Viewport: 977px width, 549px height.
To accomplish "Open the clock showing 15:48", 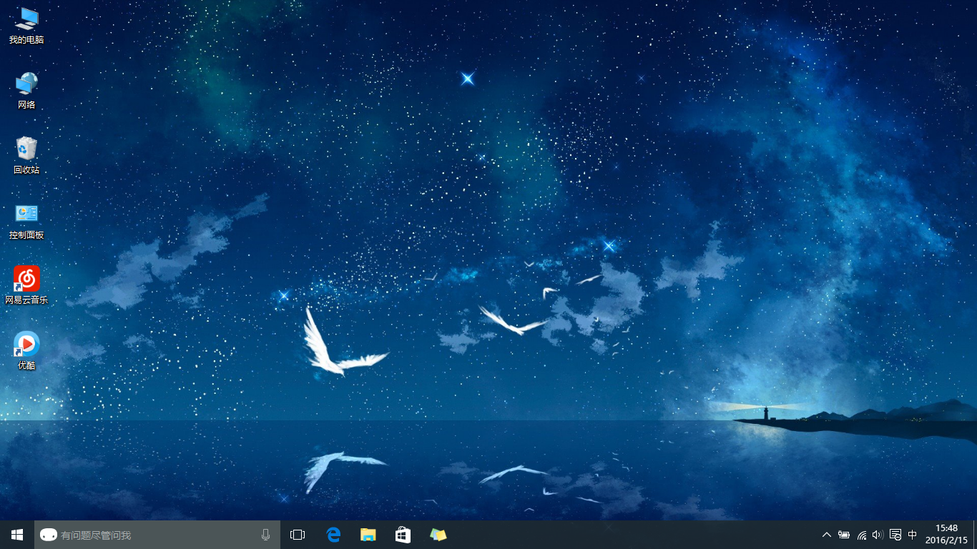I will [x=946, y=535].
